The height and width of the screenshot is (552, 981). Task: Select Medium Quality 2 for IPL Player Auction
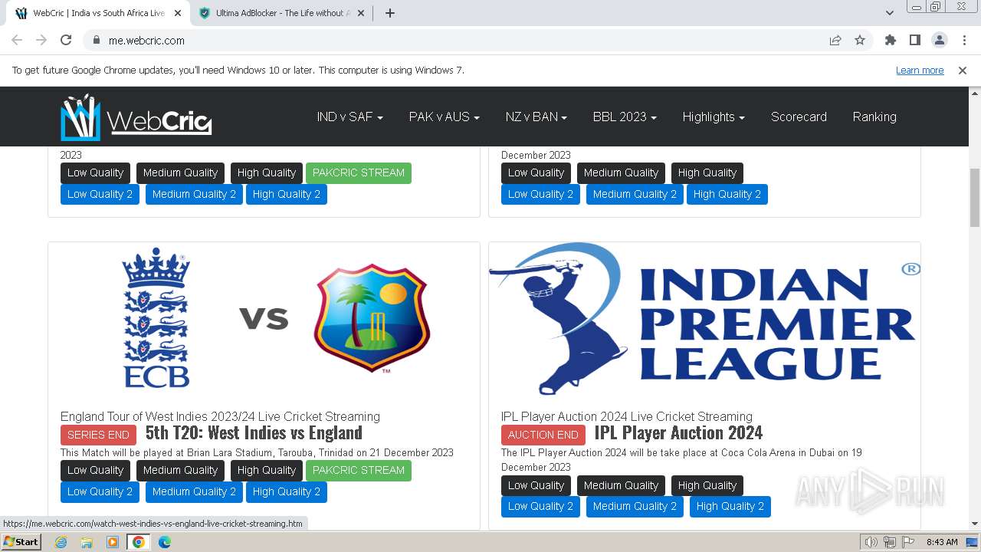pyautogui.click(x=635, y=507)
